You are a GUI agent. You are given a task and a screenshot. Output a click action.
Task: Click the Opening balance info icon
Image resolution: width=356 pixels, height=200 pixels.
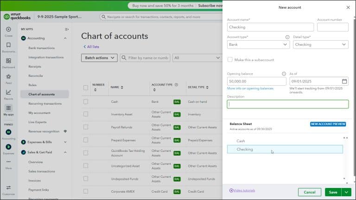point(284,74)
